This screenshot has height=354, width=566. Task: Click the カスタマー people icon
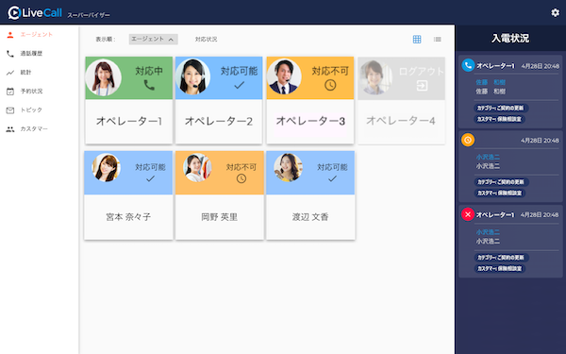[10, 129]
